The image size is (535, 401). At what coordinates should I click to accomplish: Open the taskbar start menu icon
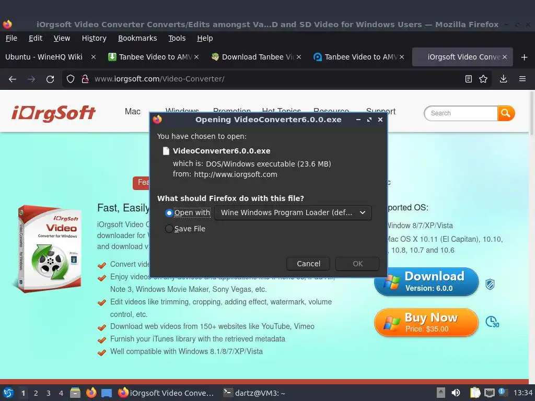pos(8,393)
